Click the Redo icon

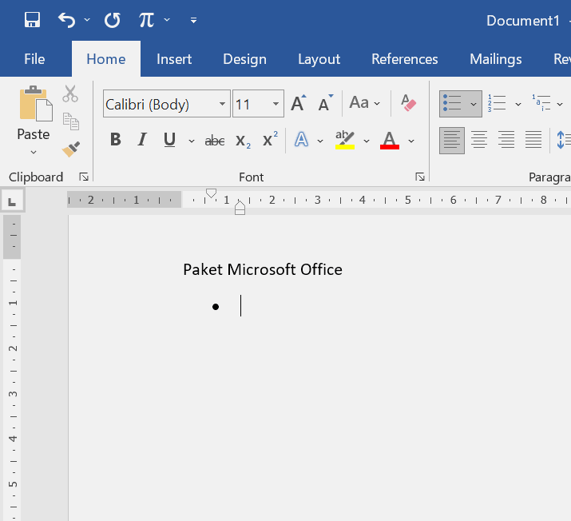pos(113,20)
